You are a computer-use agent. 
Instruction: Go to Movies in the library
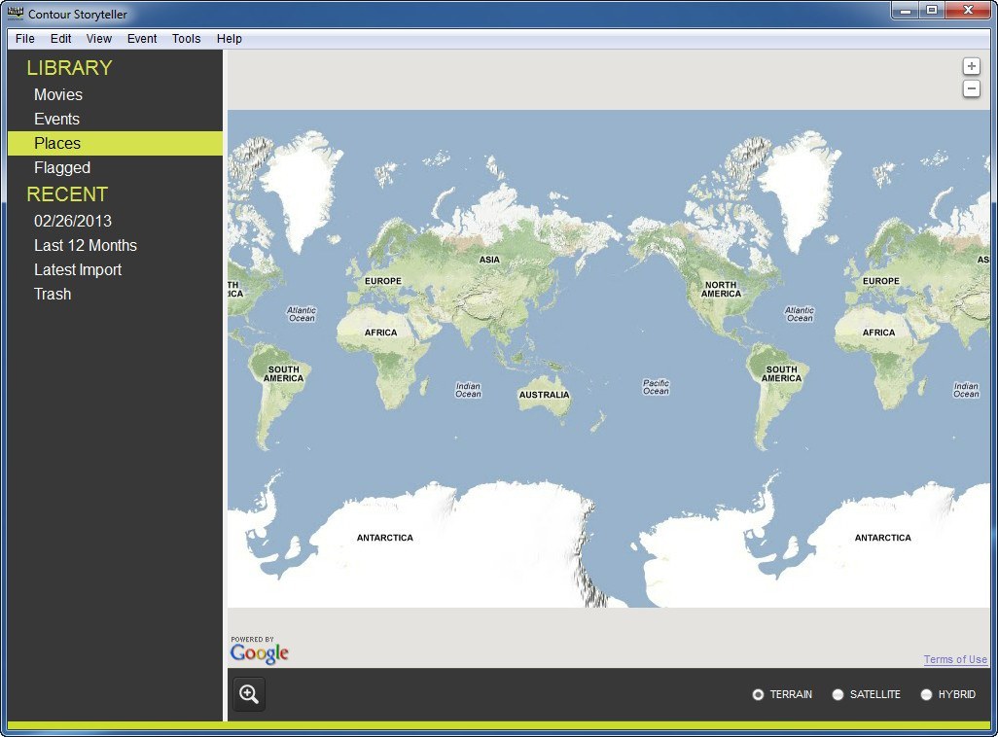click(58, 94)
